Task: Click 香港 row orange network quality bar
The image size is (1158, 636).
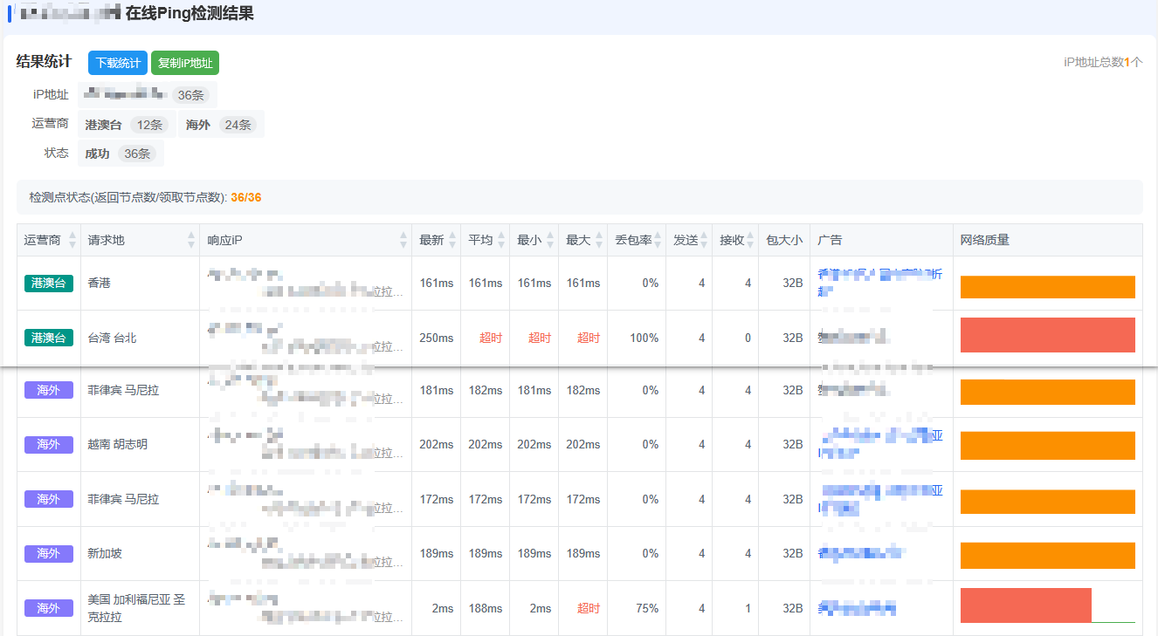Action: pos(1048,287)
